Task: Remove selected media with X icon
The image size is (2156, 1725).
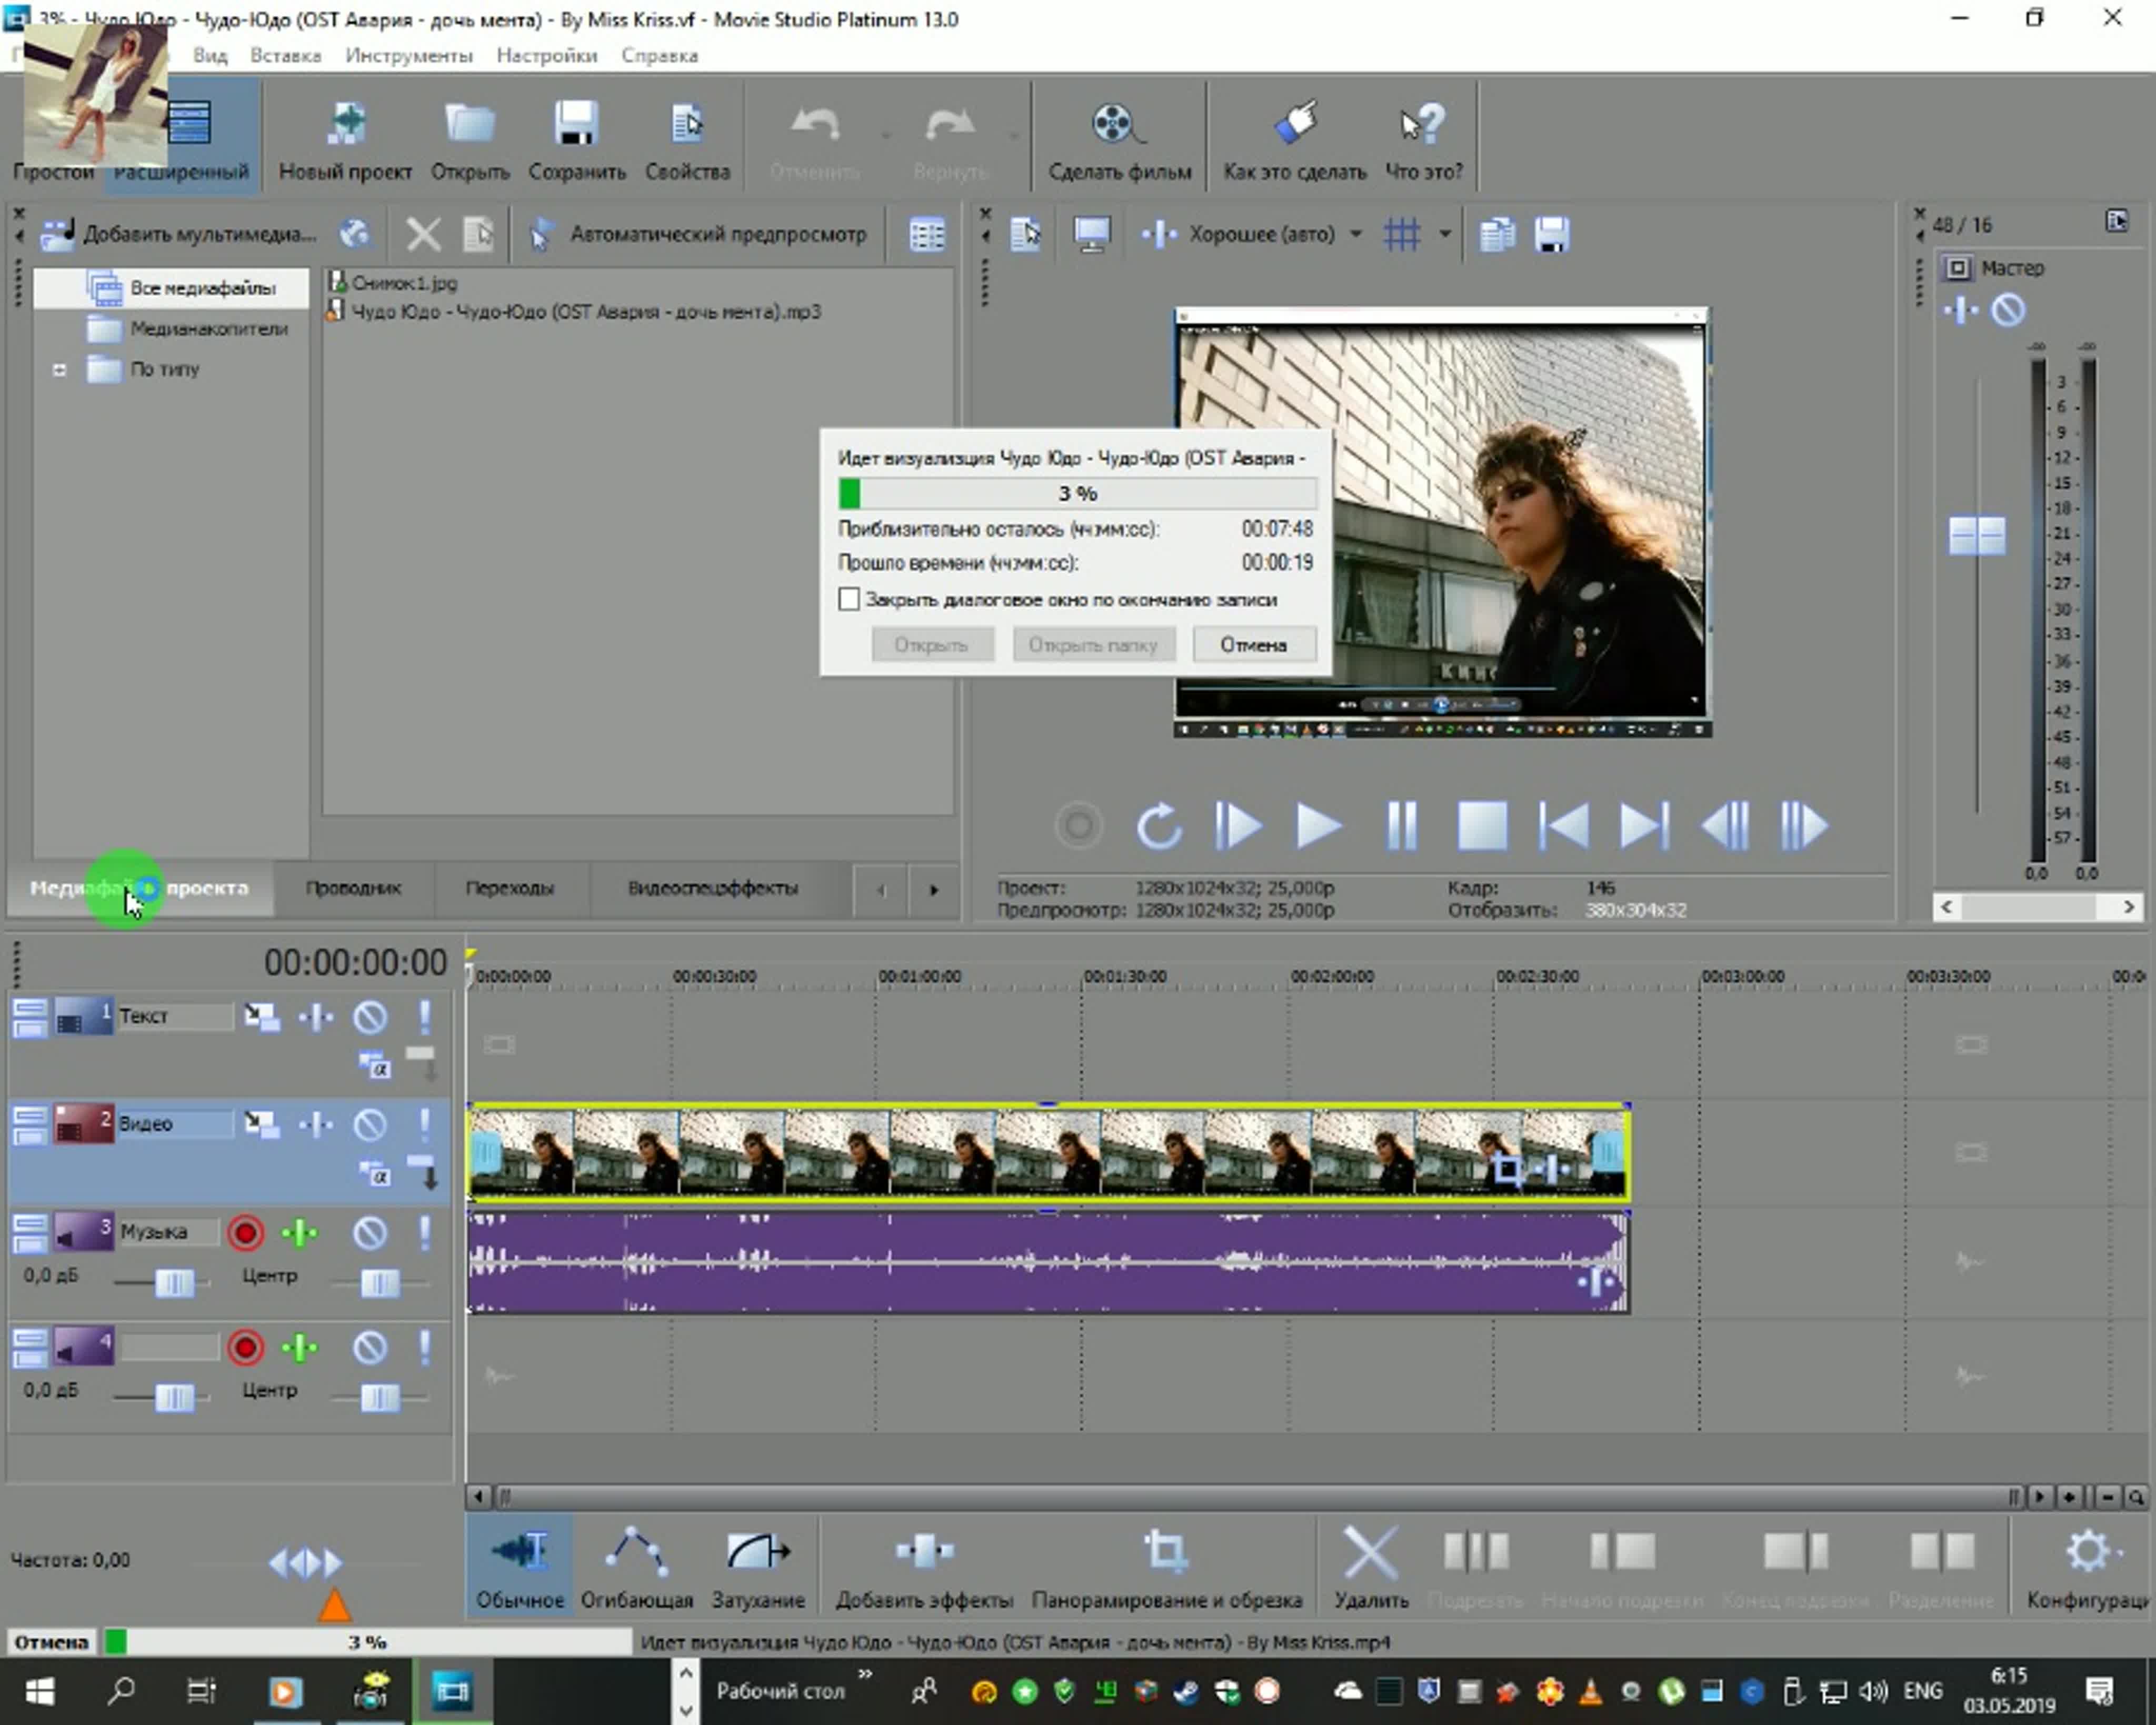Action: click(423, 235)
